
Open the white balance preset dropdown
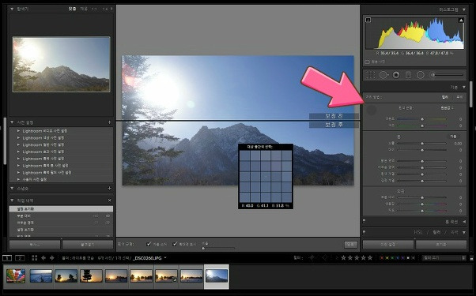pyautogui.click(x=447, y=108)
